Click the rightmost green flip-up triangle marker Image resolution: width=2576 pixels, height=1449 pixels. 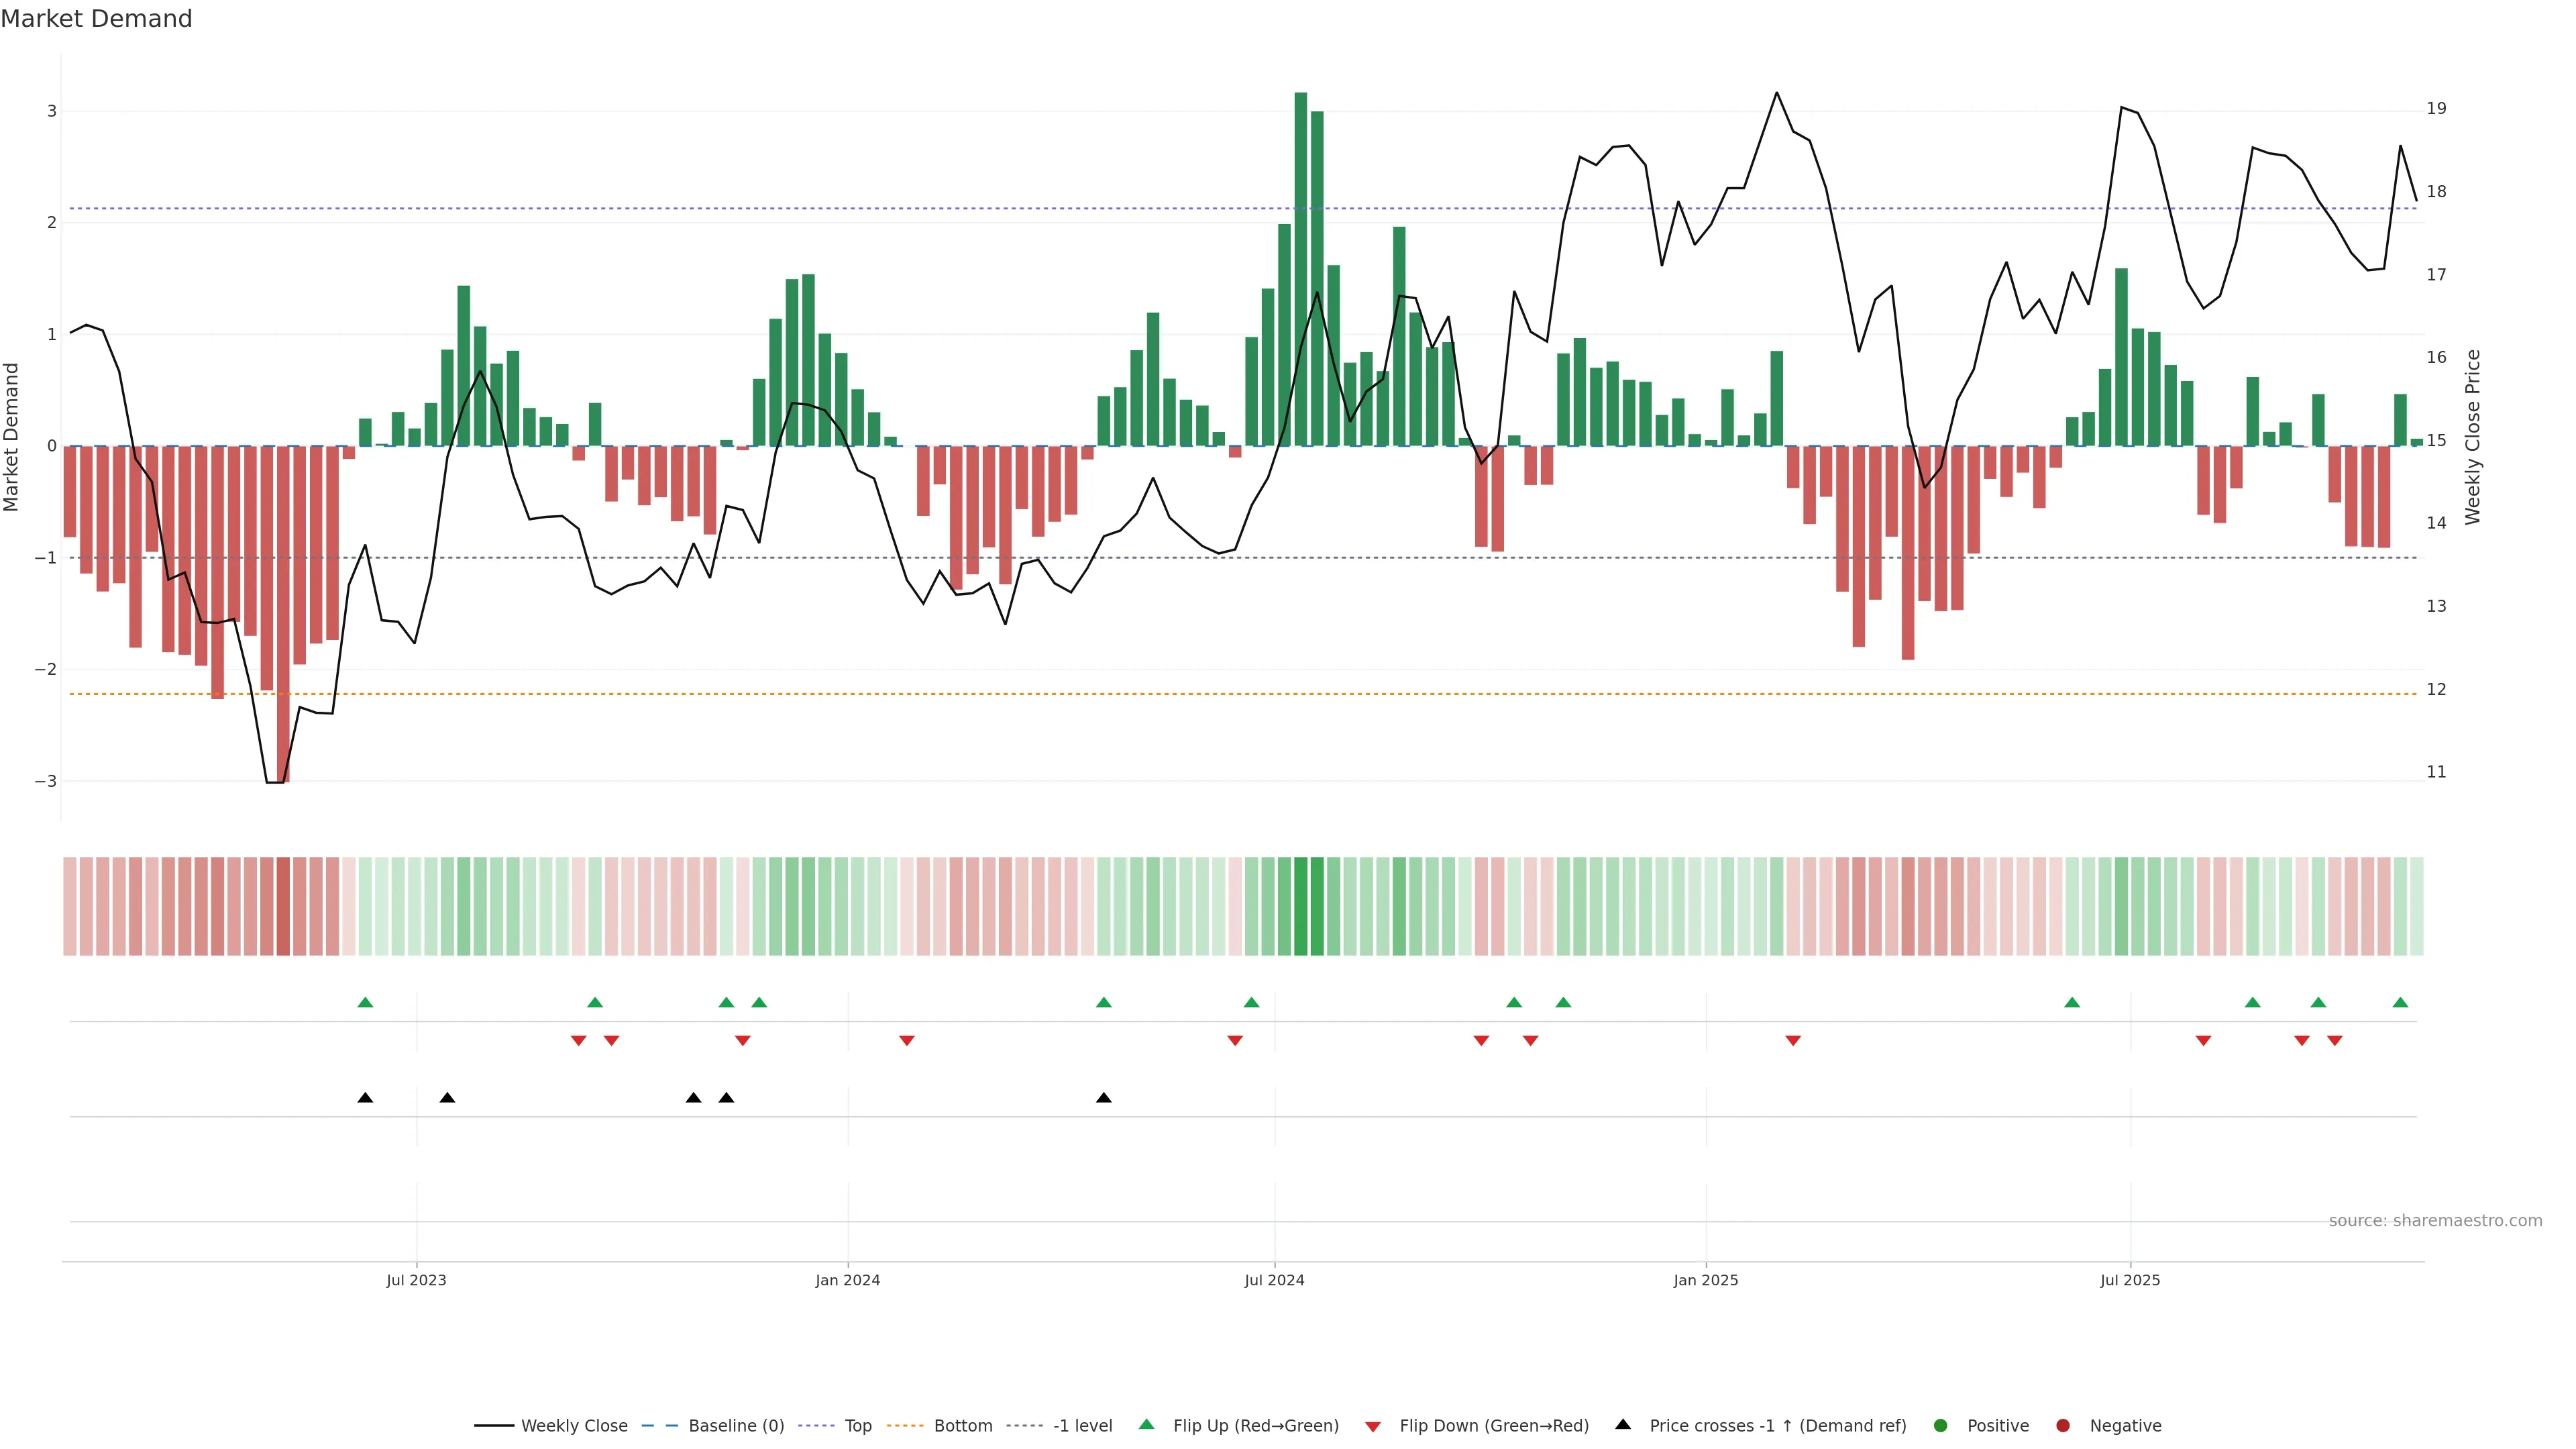[2400, 1002]
